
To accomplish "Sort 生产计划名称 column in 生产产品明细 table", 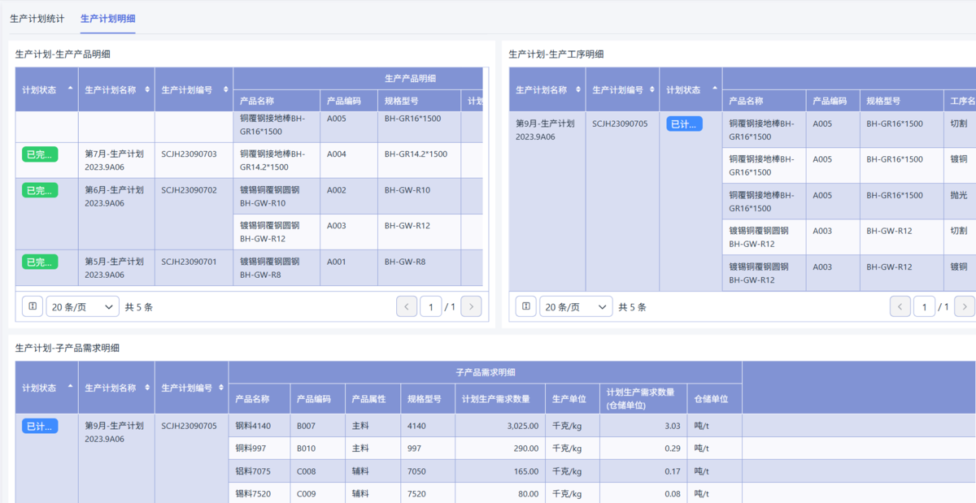I will (147, 89).
